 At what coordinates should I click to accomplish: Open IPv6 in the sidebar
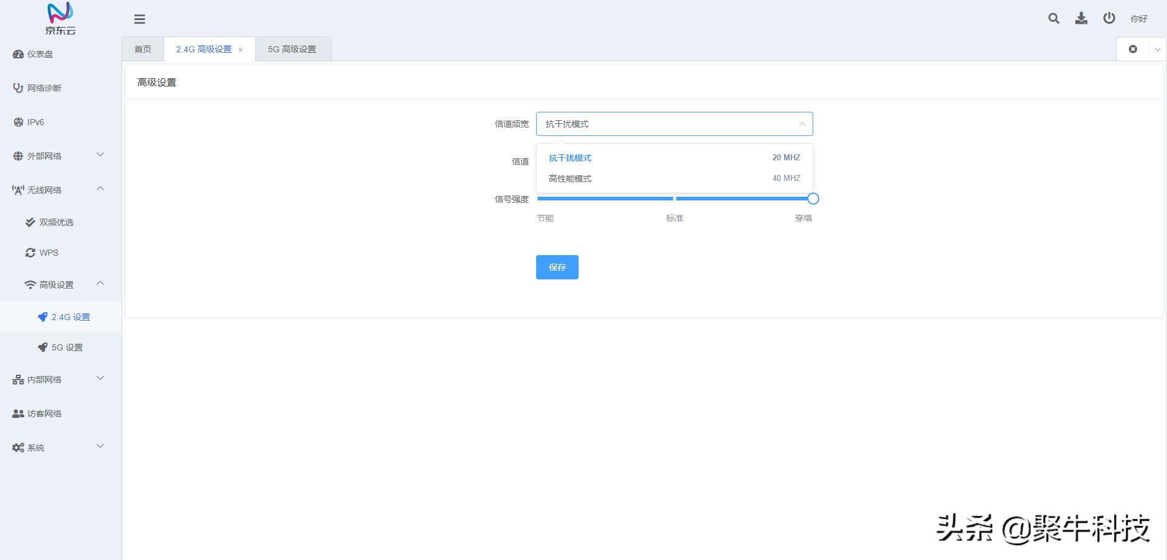coord(61,122)
